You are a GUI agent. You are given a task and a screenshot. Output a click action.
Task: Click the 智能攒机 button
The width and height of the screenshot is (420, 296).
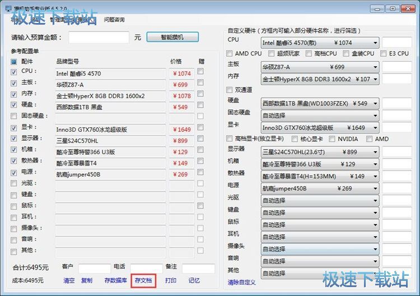(172, 37)
